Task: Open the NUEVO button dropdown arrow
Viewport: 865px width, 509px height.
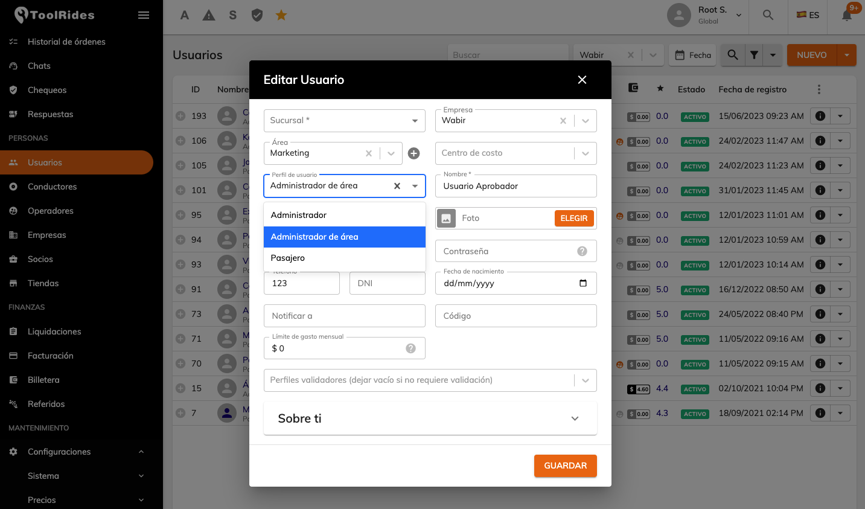Action: coord(846,55)
